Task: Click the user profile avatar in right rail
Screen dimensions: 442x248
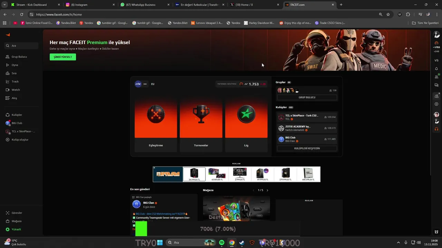Action: [x=436, y=34]
